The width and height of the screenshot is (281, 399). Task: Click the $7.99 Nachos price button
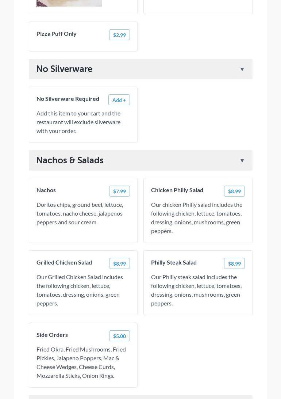119,191
